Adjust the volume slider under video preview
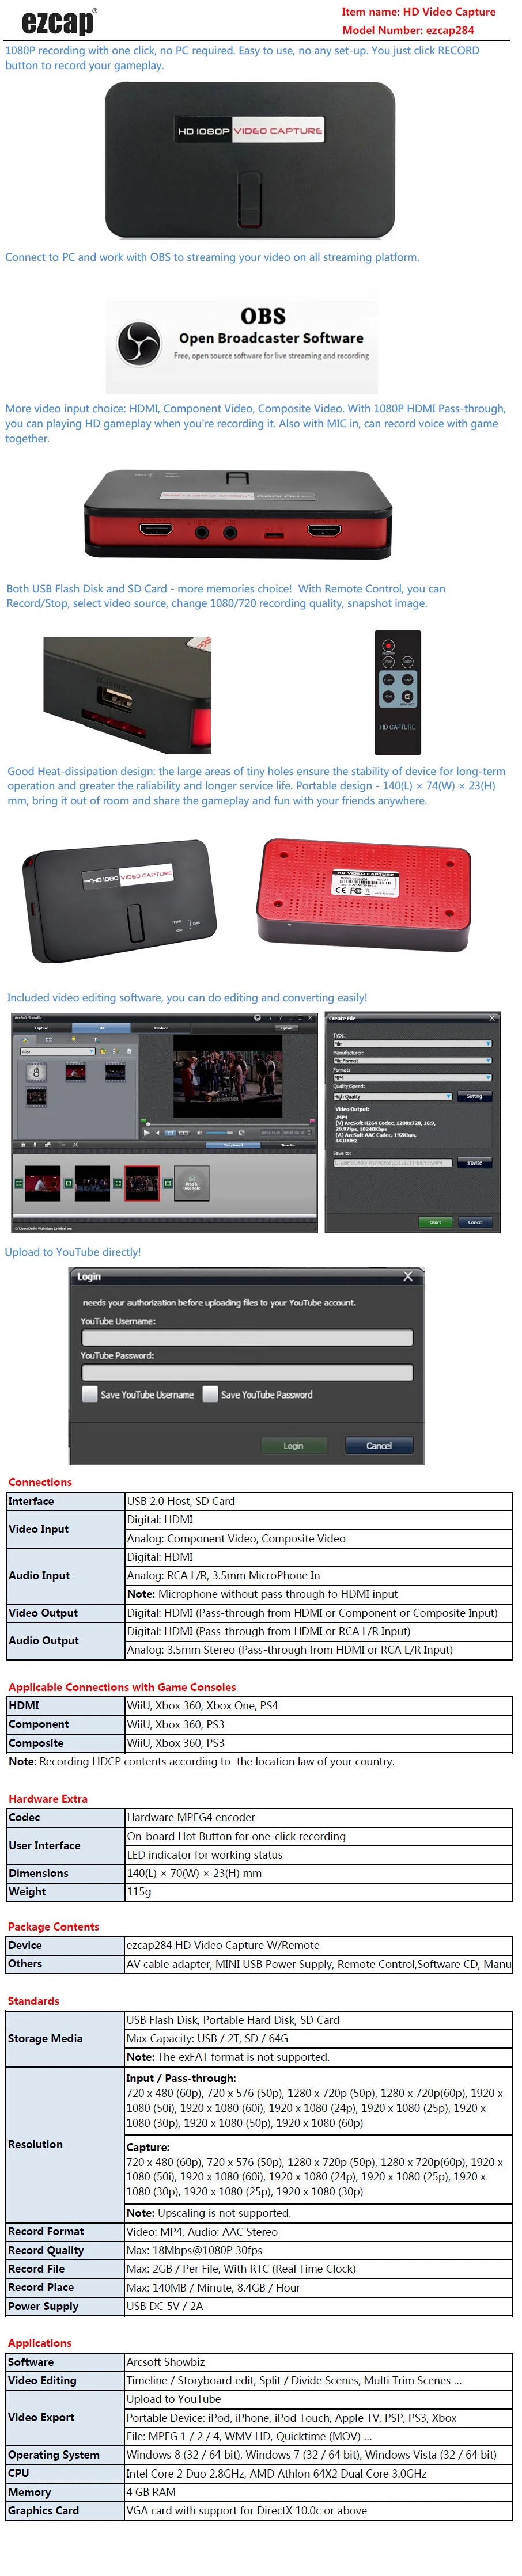522x2576 pixels. coord(221,1132)
